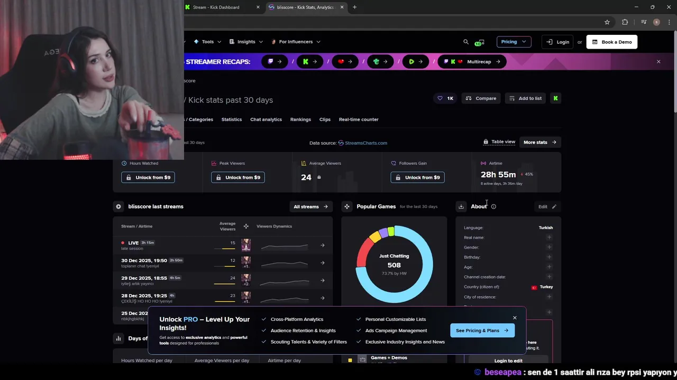Click See Pricing & Plans button
The width and height of the screenshot is (677, 380).
482,330
